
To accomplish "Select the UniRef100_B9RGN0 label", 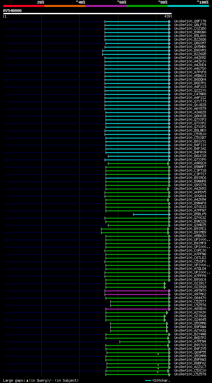I will tap(190, 32).
